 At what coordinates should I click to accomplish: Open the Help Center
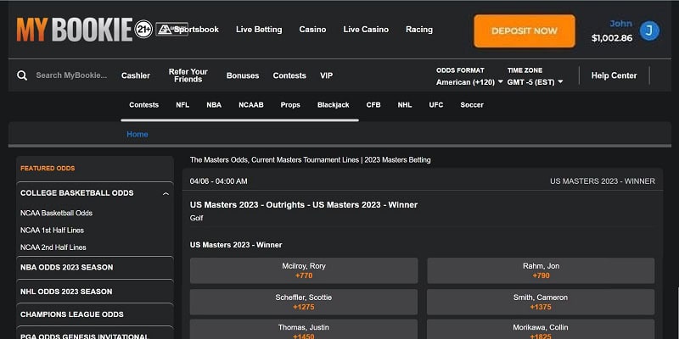point(614,75)
